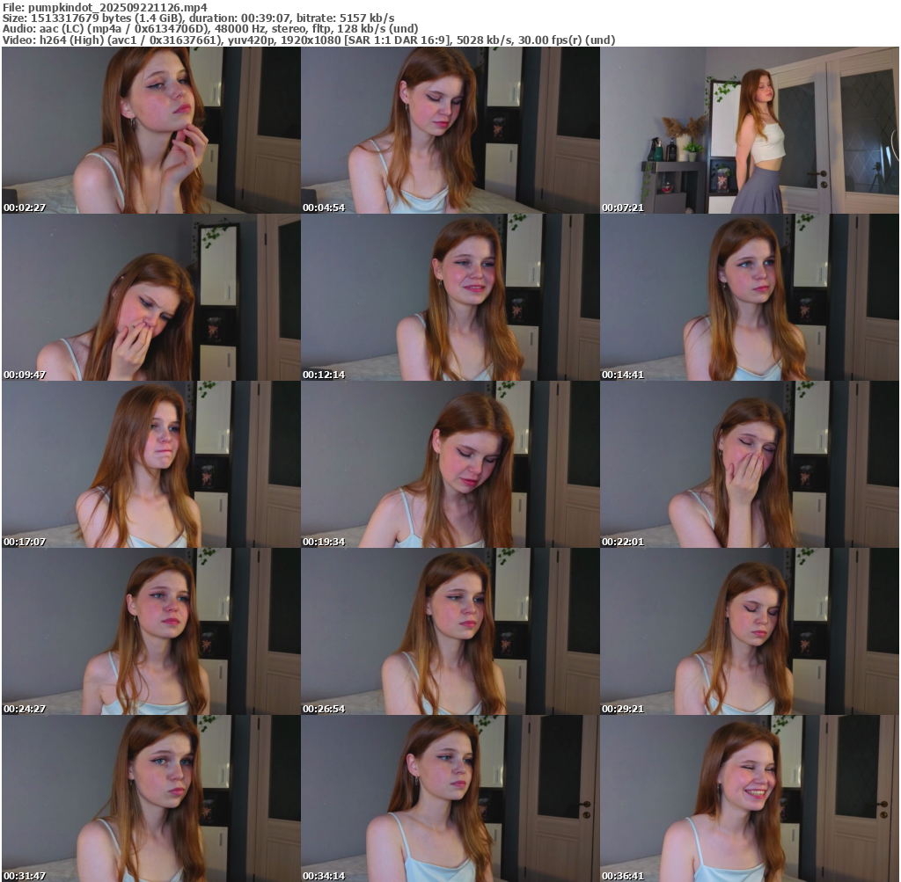901x882 pixels.
Task: Open the thumbnail marked 00:26:54
Action: coord(450,631)
